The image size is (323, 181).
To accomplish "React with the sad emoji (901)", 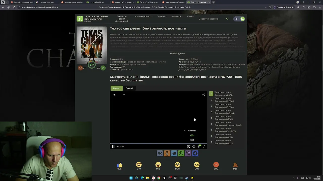I will (197, 165).
